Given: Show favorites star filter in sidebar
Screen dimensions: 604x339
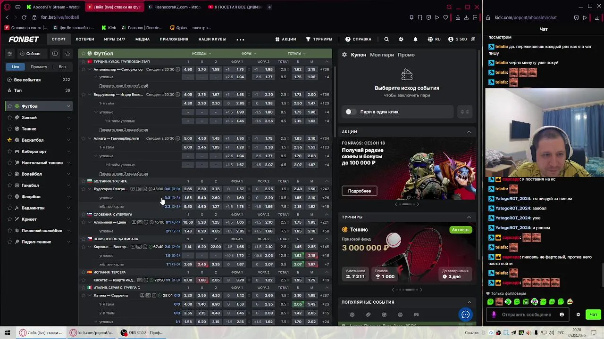Looking at the screenshot, I should tap(67, 54).
